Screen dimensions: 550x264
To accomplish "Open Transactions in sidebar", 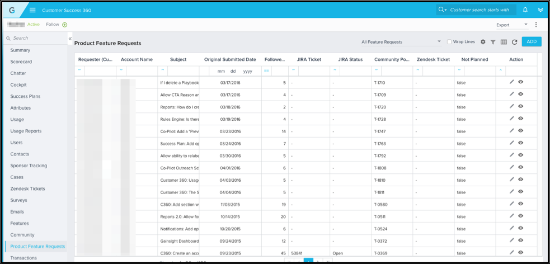I will pyautogui.click(x=23, y=258).
